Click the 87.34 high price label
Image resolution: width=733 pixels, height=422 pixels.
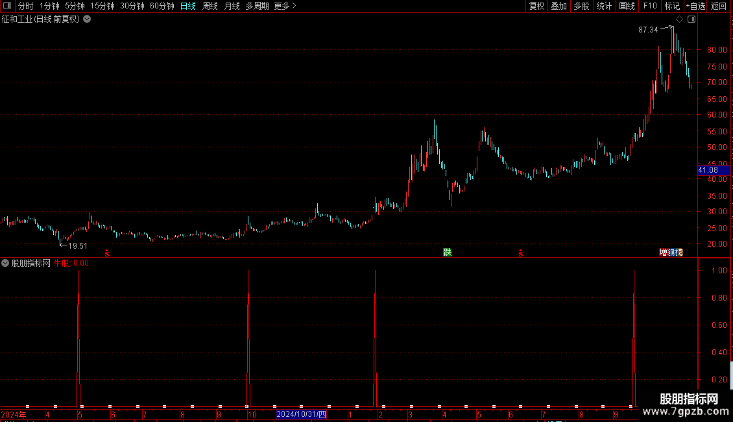(648, 29)
